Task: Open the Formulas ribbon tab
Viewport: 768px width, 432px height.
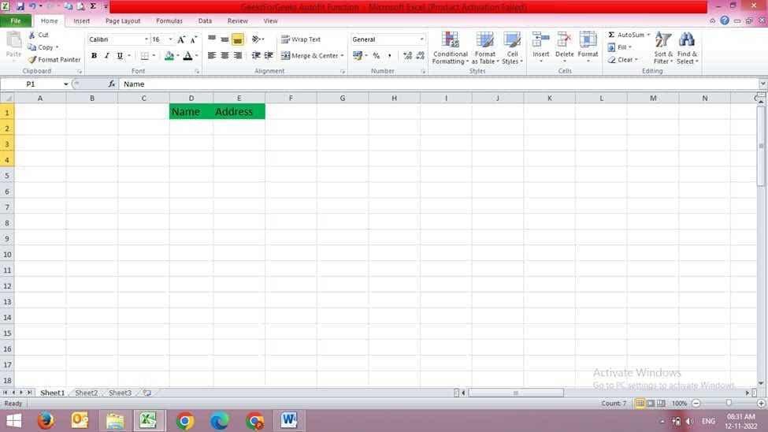Action: coord(169,21)
